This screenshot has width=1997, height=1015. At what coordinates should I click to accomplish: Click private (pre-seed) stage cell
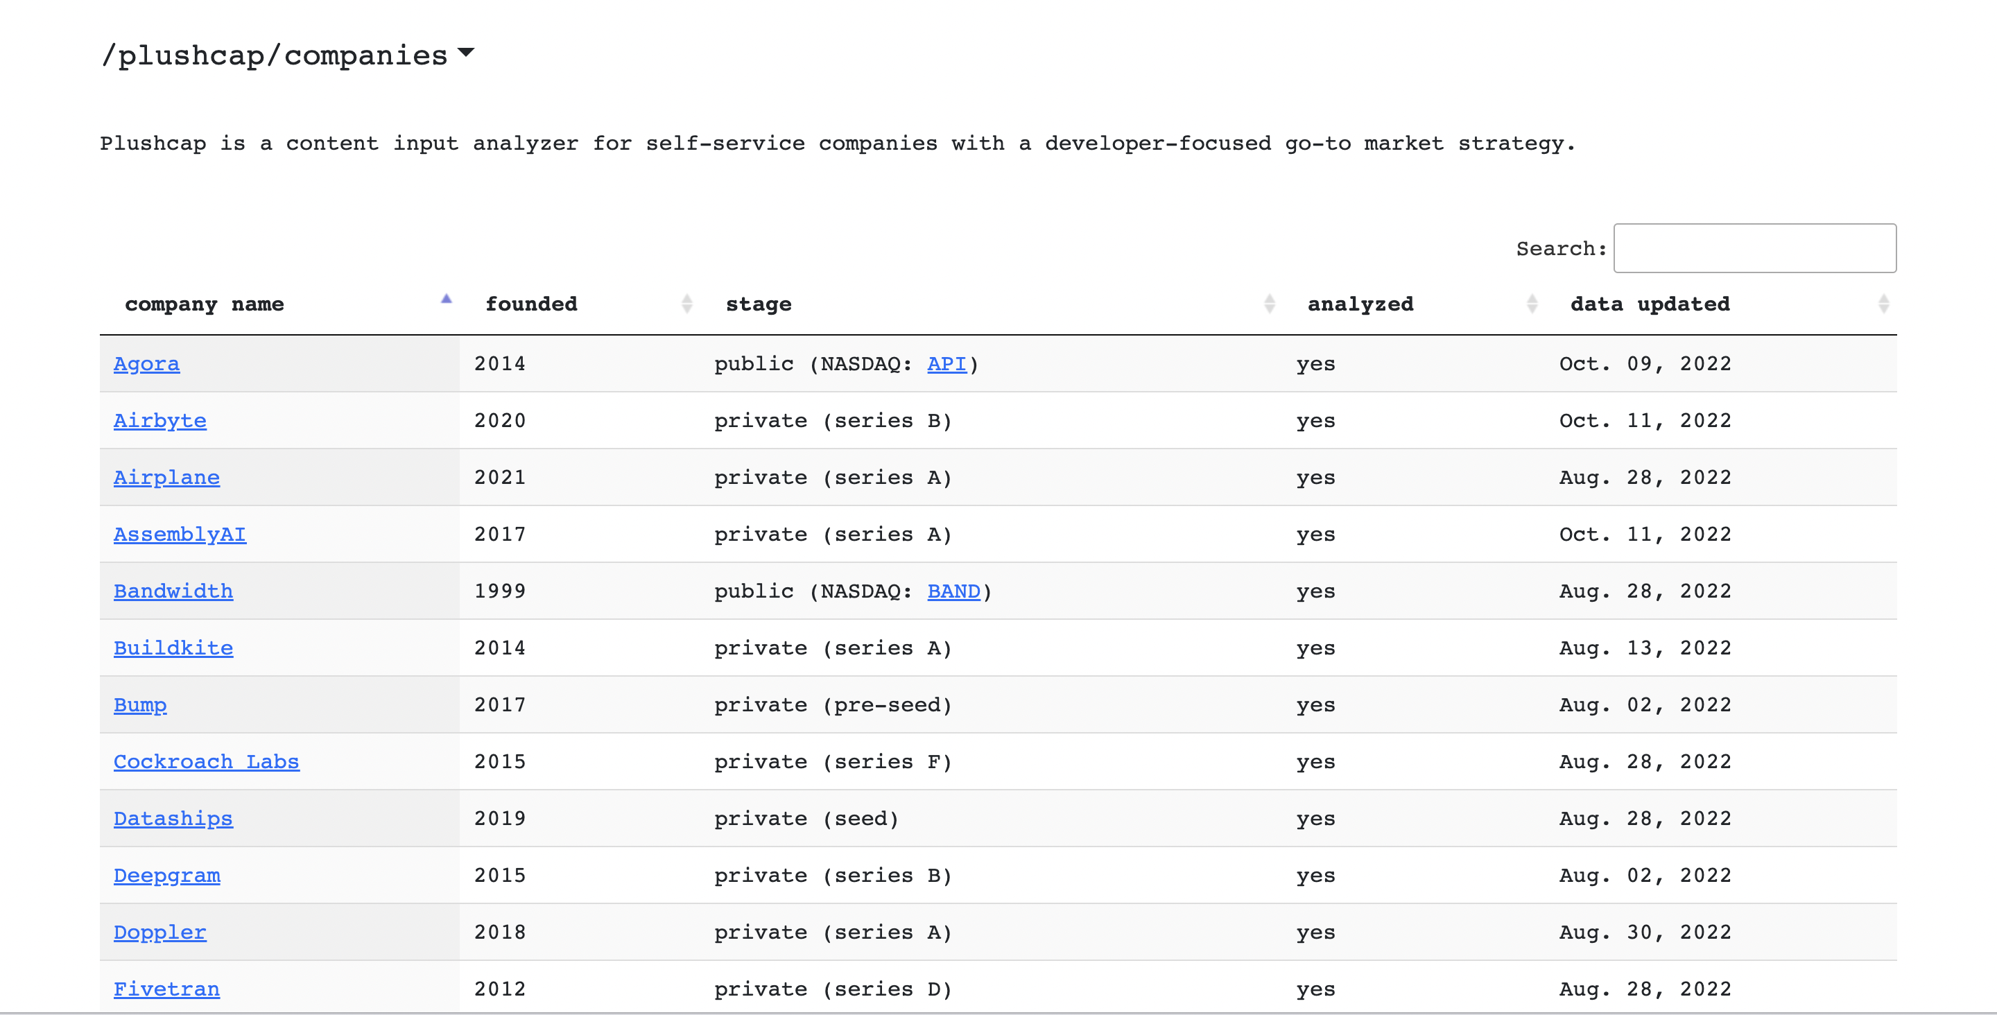(x=833, y=705)
